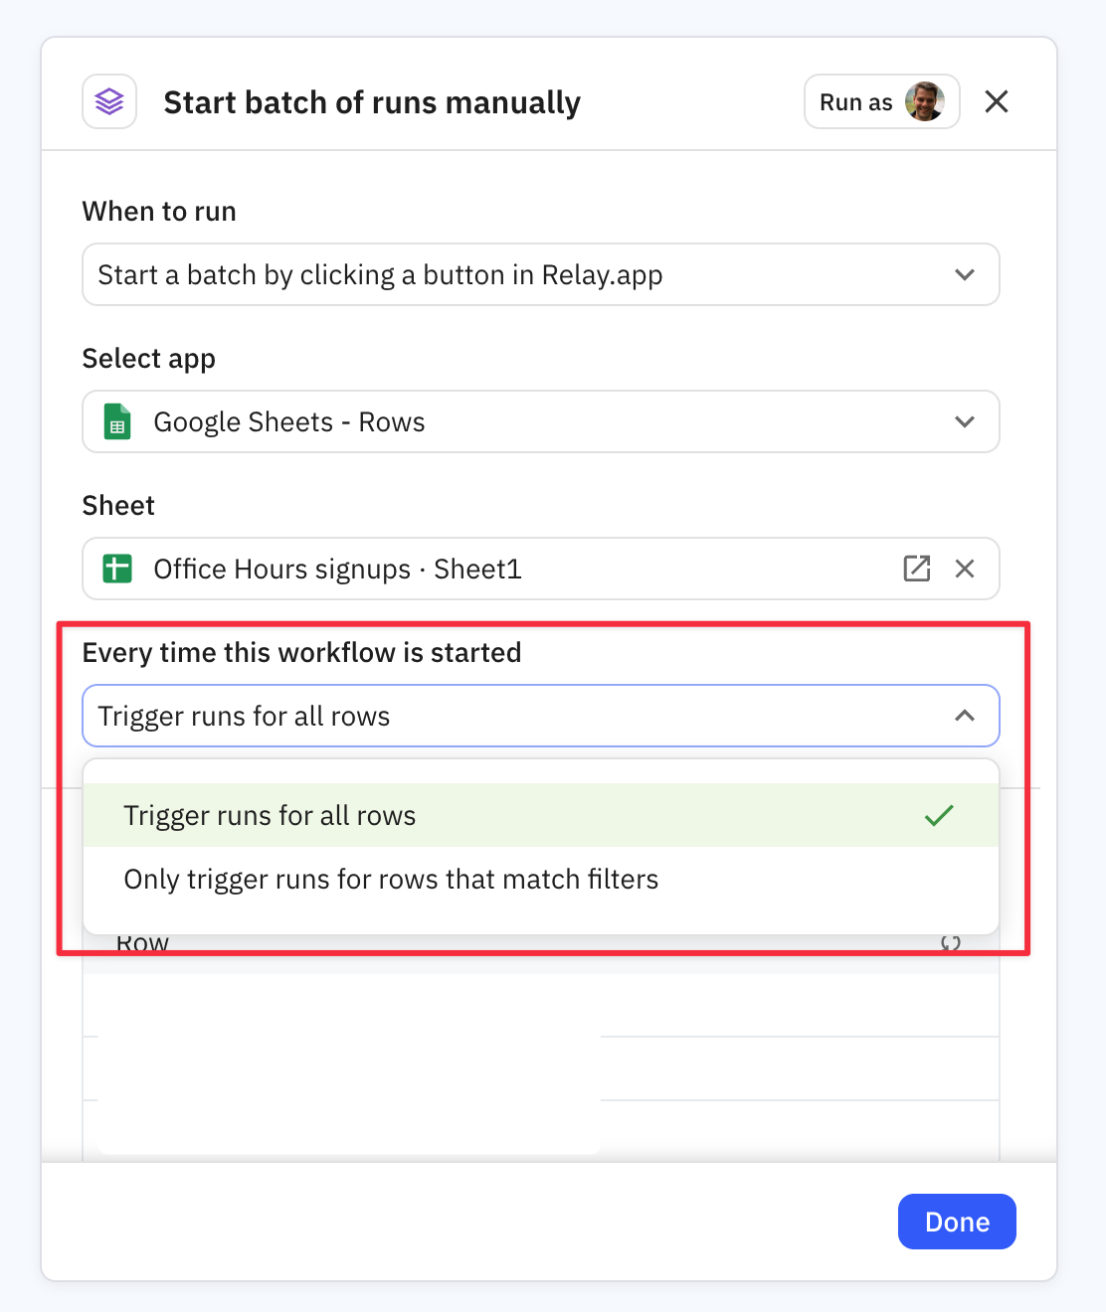Click the partially hidden Row item
Viewport: 1106px width, 1312px height.
tap(142, 943)
